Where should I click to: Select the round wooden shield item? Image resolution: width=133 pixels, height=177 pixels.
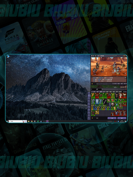click(x=112, y=100)
